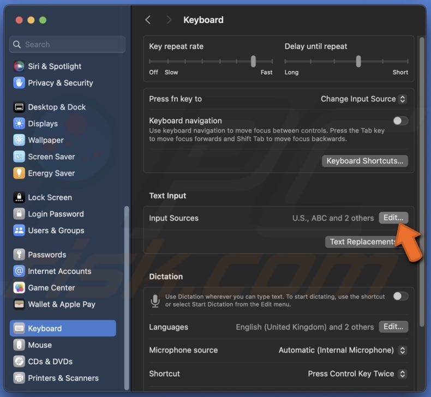This screenshot has height=397, width=431.
Task: Click the Printers & Scanners icon
Action: pos(19,378)
